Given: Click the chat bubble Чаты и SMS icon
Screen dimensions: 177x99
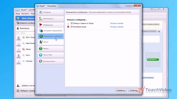Looking at the screenshot, I should [x=41, y=55].
